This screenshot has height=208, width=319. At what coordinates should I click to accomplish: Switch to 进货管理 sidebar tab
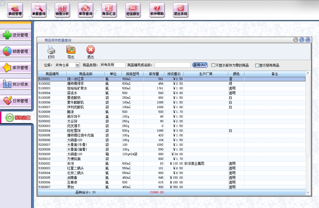(16, 35)
